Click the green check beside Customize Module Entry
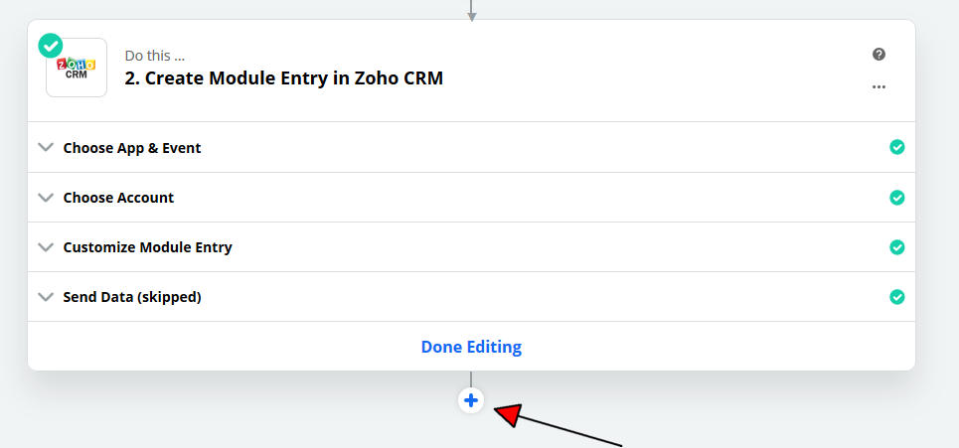This screenshot has width=959, height=448. tap(896, 246)
